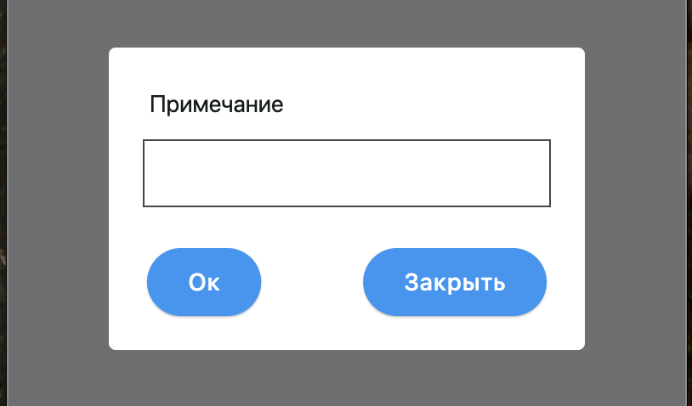Click the gray backdrop above the dialog

(347, 23)
